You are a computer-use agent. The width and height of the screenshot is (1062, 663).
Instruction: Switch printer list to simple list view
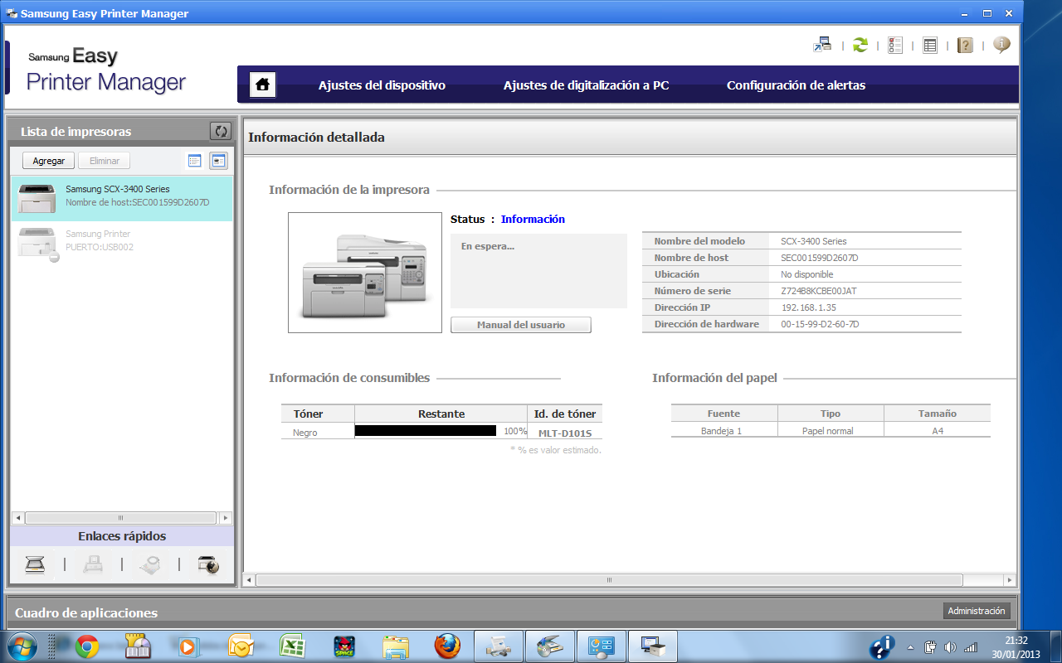pos(195,161)
